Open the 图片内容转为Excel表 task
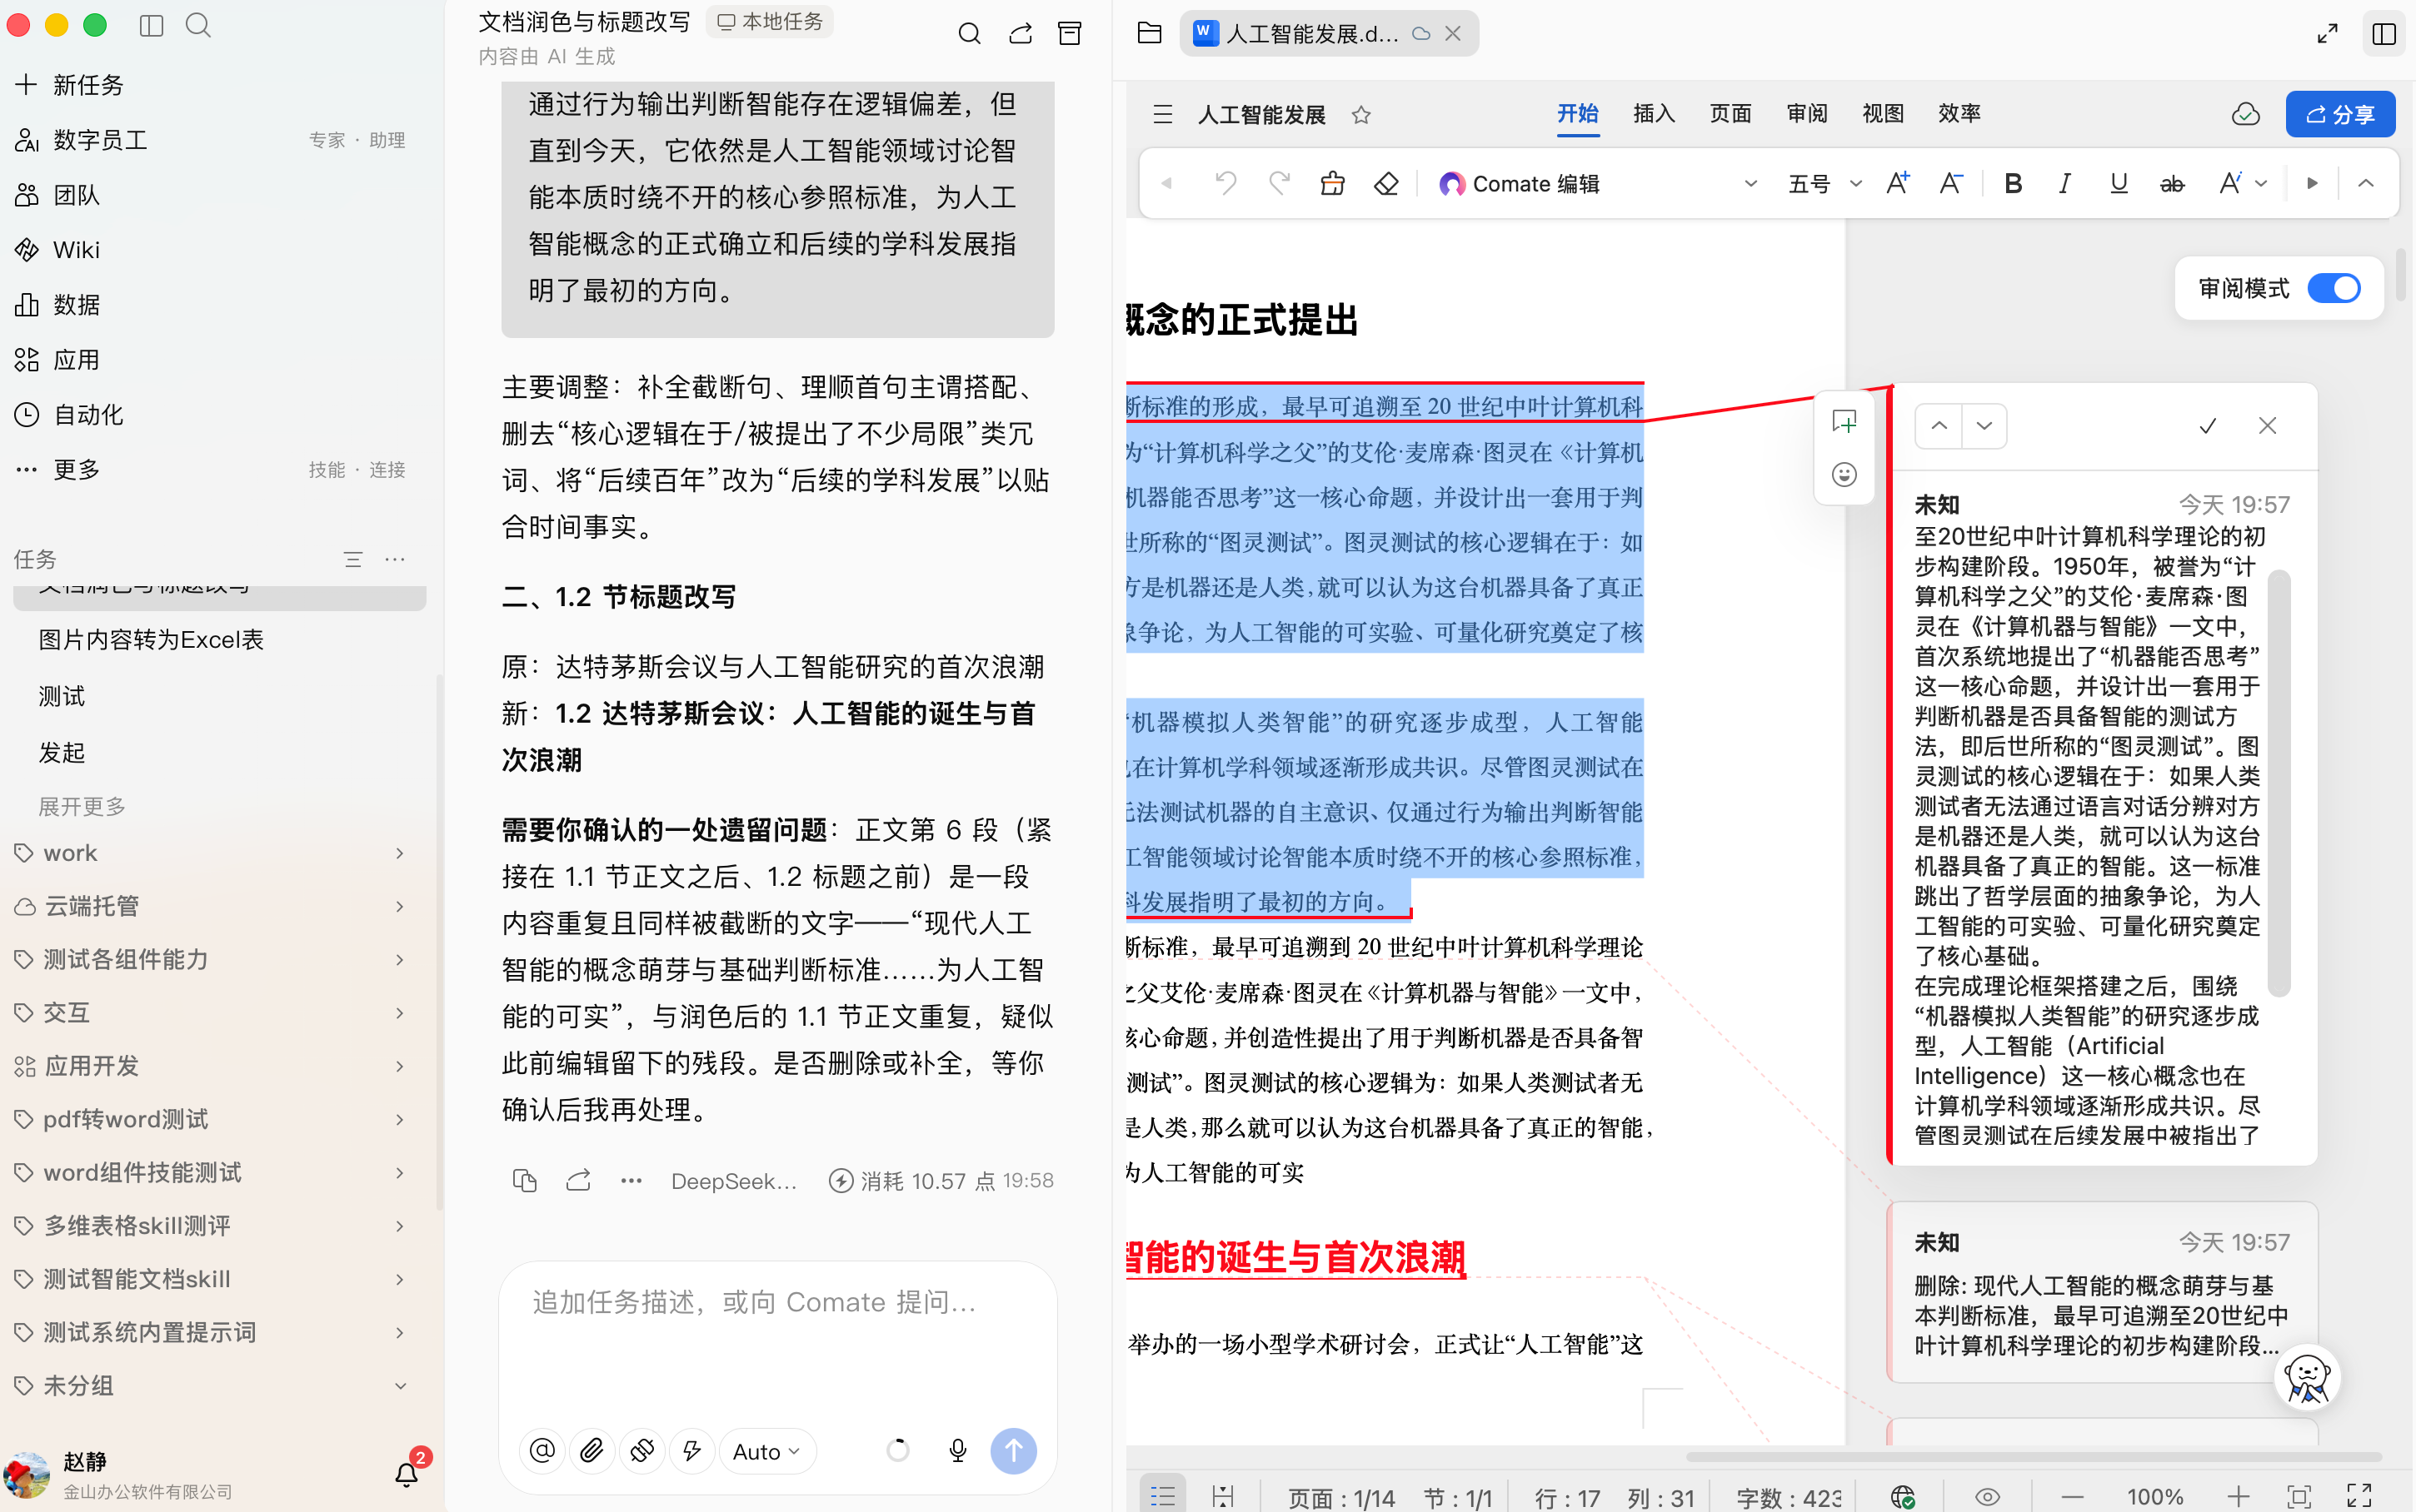Image resolution: width=2416 pixels, height=1512 pixels. [x=151, y=639]
